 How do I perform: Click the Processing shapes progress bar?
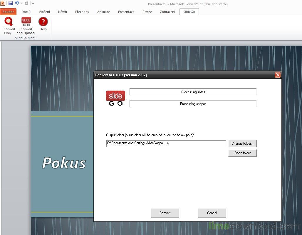(x=193, y=104)
